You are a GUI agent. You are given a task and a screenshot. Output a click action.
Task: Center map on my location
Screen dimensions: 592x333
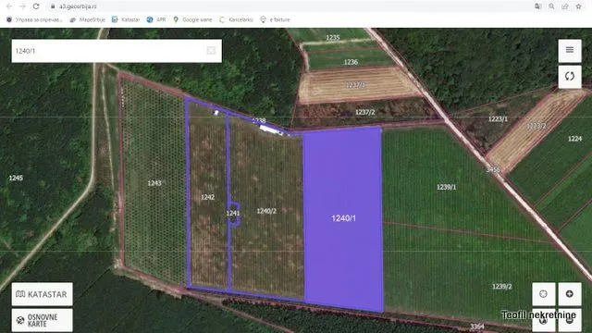(x=544, y=294)
